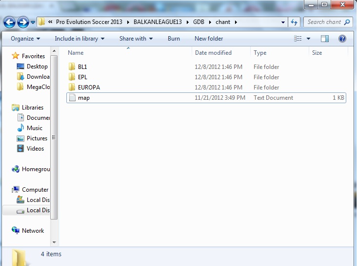Go forward with the blue Forward arrow

coord(23,22)
